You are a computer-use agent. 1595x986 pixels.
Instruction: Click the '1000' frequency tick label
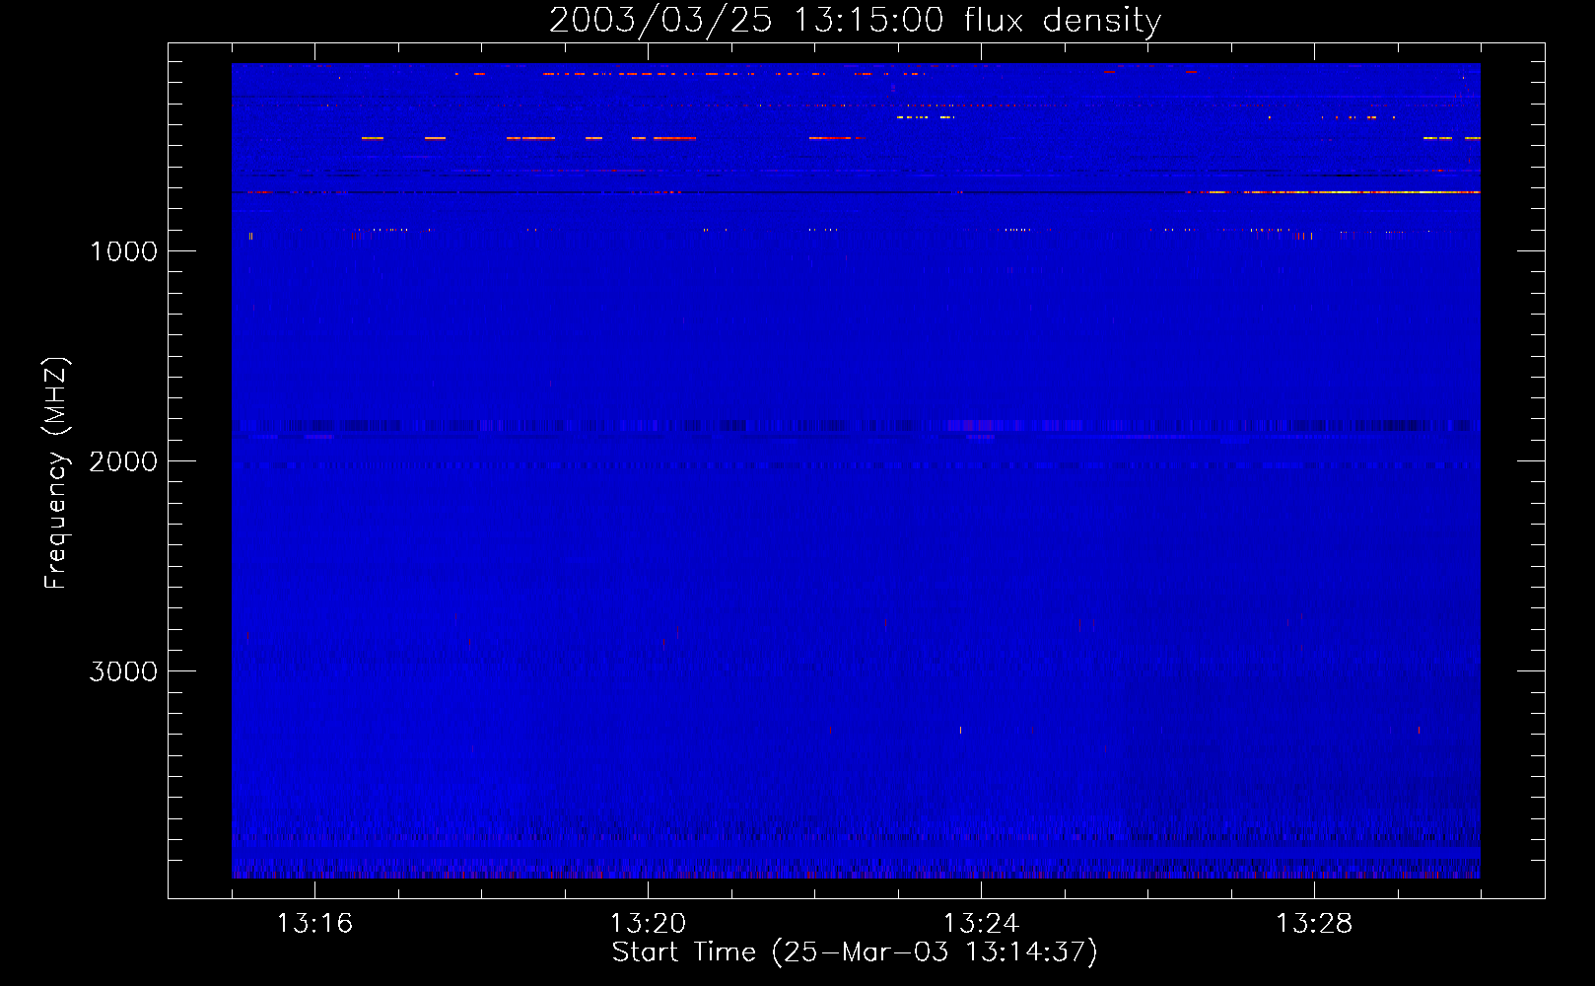click(123, 251)
